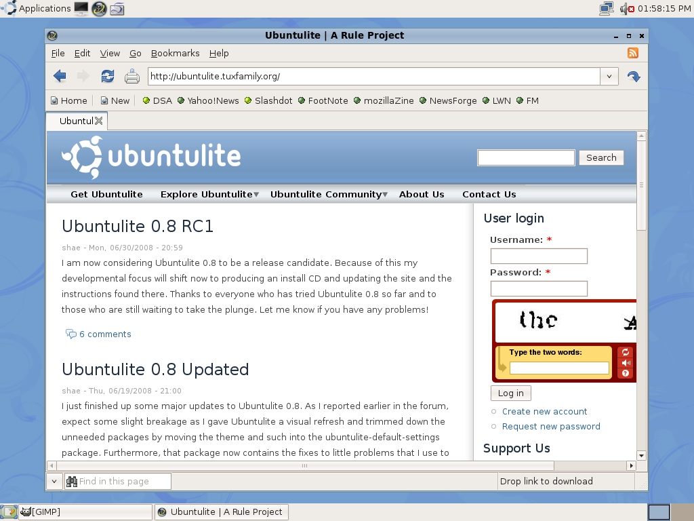Open the View menu
The width and height of the screenshot is (694, 521).
tap(110, 53)
